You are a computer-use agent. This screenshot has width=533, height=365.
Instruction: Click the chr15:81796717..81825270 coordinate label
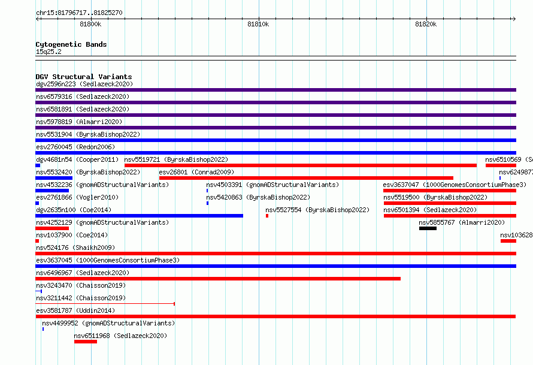pos(79,13)
